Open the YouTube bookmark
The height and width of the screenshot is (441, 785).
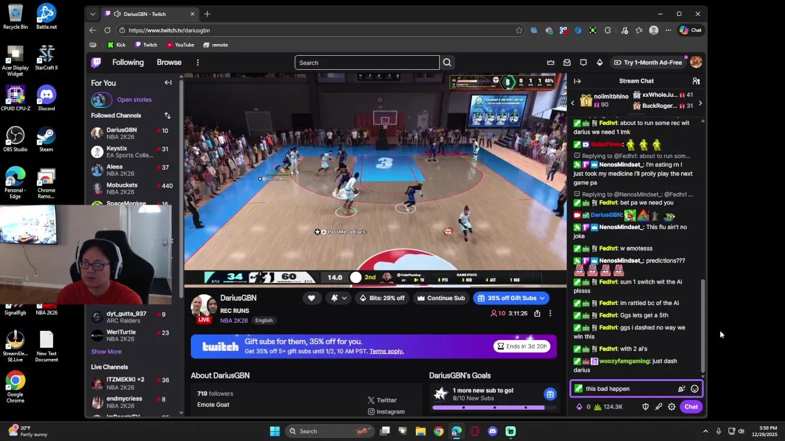coord(180,45)
